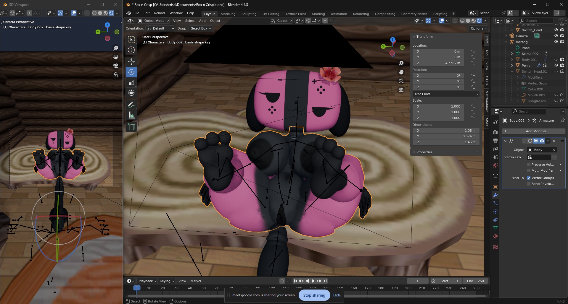Enable the Preserve Volume checkbox
568x304 pixels.
(529, 165)
